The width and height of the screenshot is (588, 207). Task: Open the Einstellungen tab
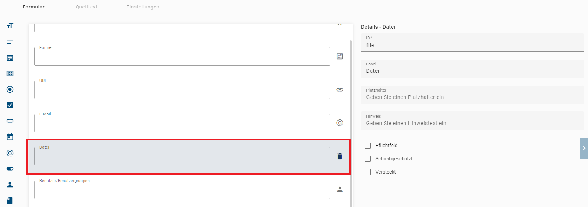[x=143, y=7]
